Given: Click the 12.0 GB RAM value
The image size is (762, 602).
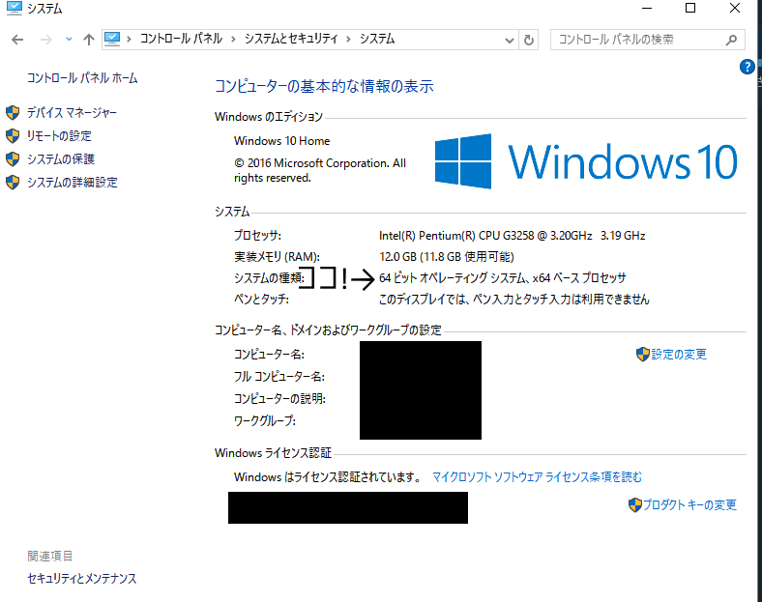Looking at the screenshot, I should [x=446, y=257].
